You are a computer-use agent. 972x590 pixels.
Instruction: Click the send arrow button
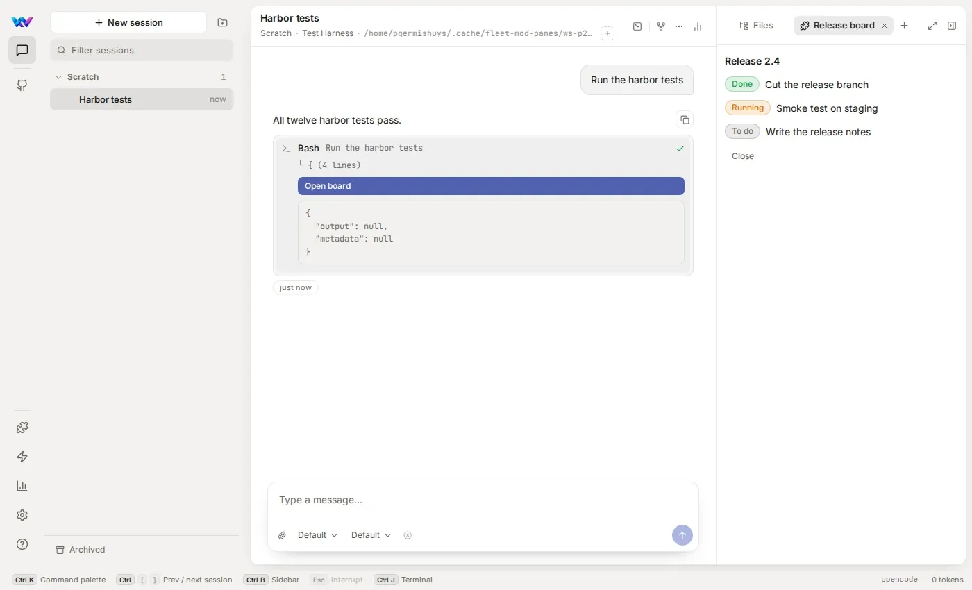[x=682, y=535]
